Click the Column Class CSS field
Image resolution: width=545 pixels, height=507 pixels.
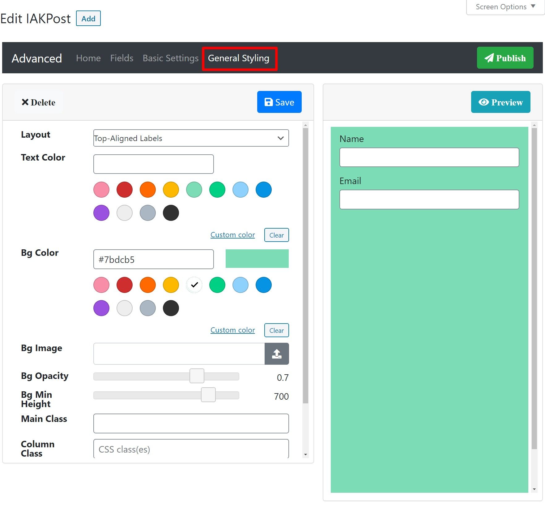pos(191,449)
